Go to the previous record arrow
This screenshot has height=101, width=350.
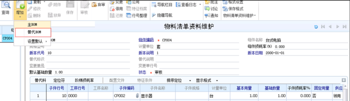[x=330, y=27]
